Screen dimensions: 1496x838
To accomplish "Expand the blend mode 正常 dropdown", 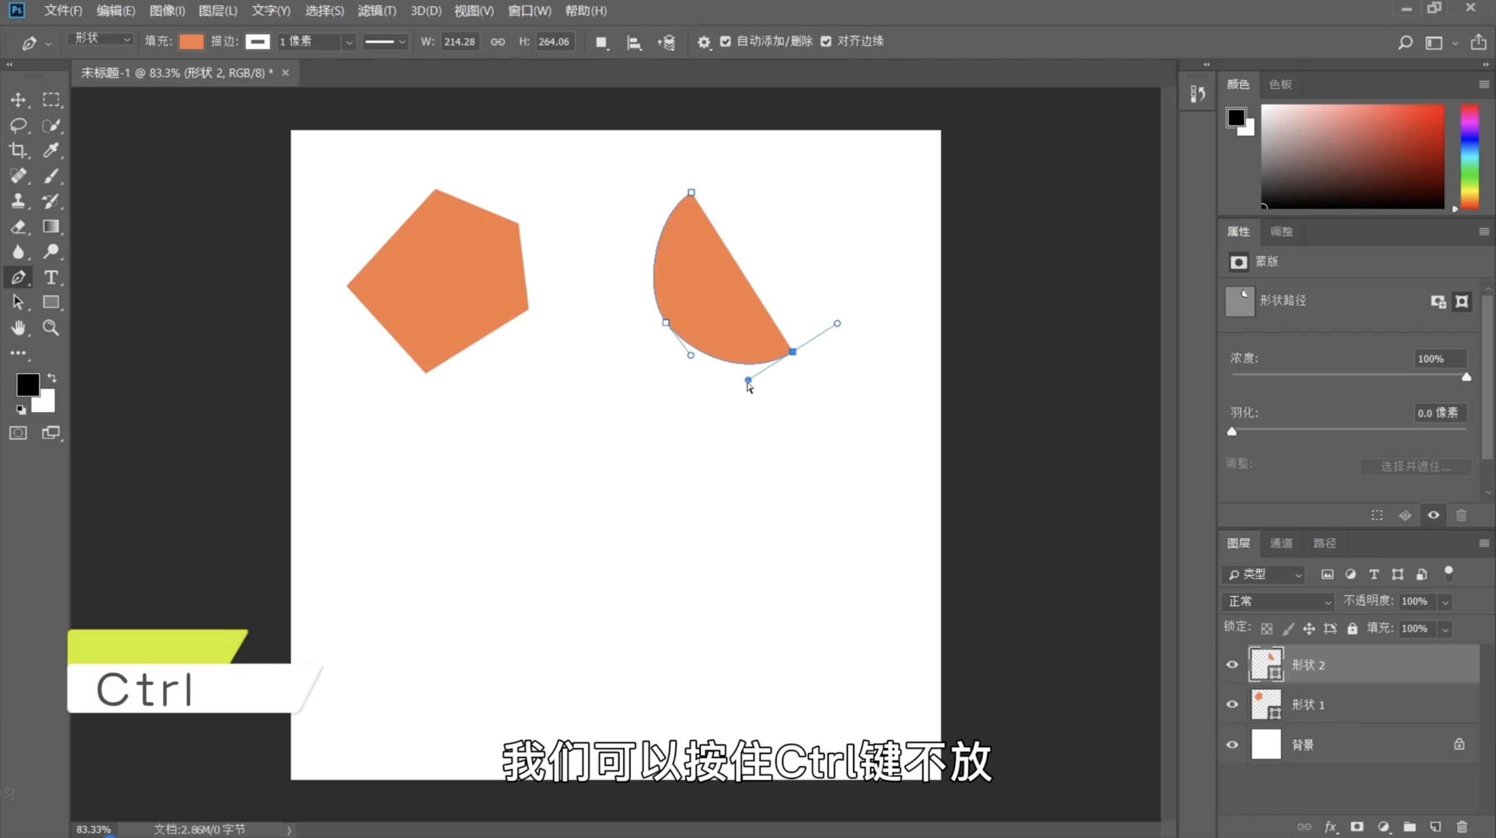I will click(1278, 602).
